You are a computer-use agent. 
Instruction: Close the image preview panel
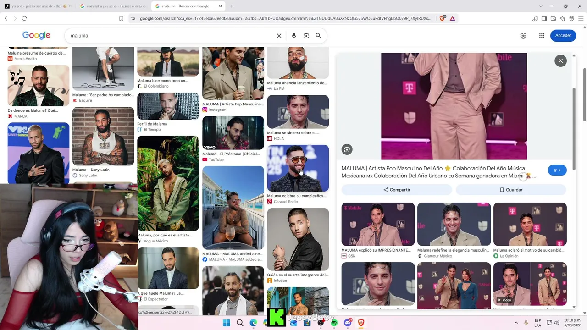(x=560, y=60)
